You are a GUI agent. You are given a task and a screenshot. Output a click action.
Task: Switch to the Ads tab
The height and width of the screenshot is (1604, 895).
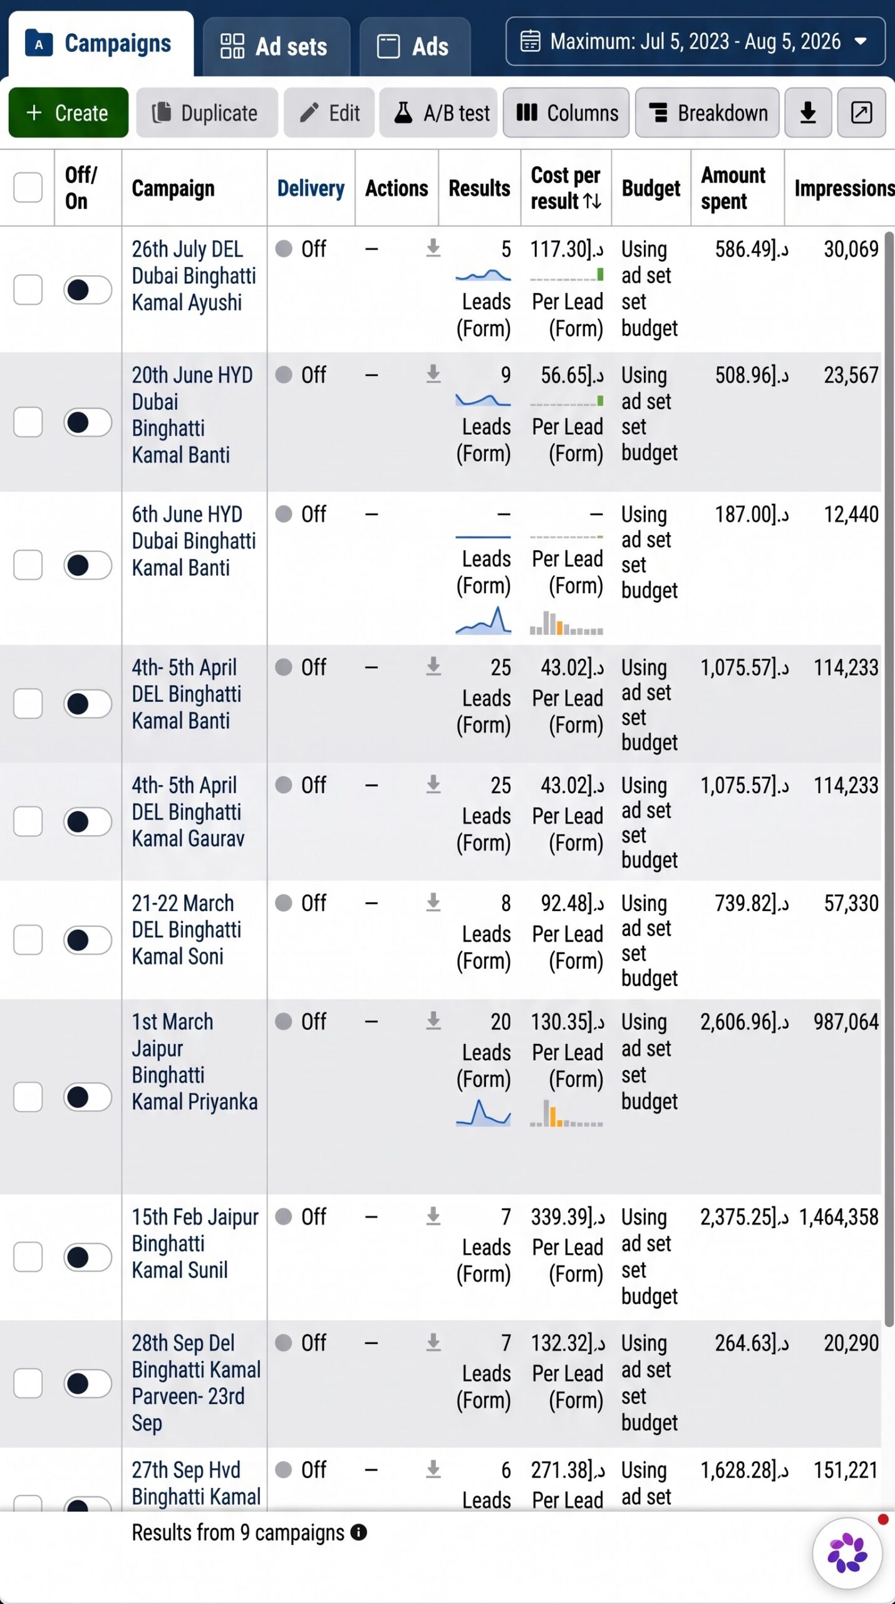click(x=415, y=46)
